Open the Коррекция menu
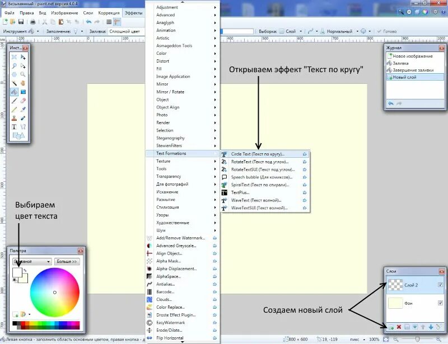Screen dimensions: 448x344 (109, 13)
